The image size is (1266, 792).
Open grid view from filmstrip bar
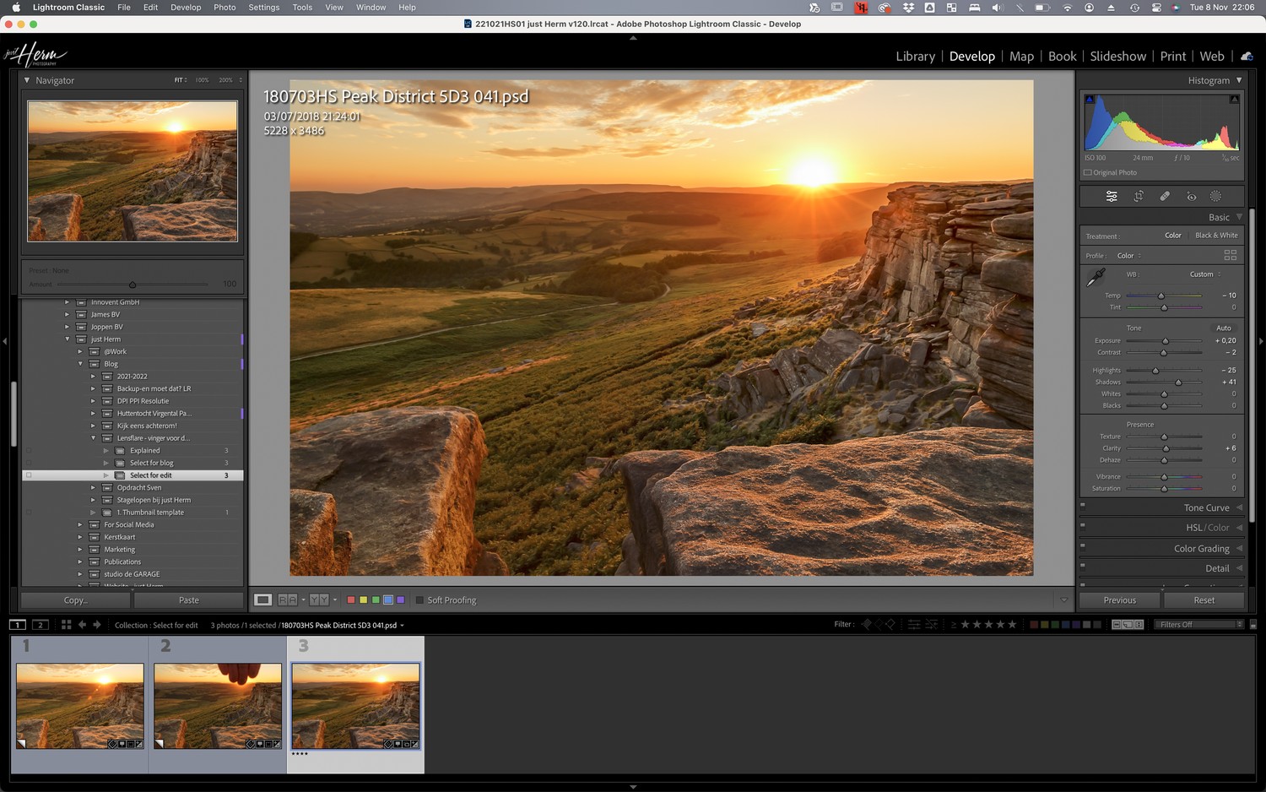point(66,625)
